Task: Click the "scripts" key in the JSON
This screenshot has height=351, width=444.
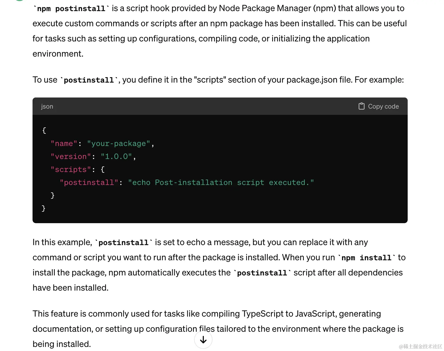Action: point(71,170)
